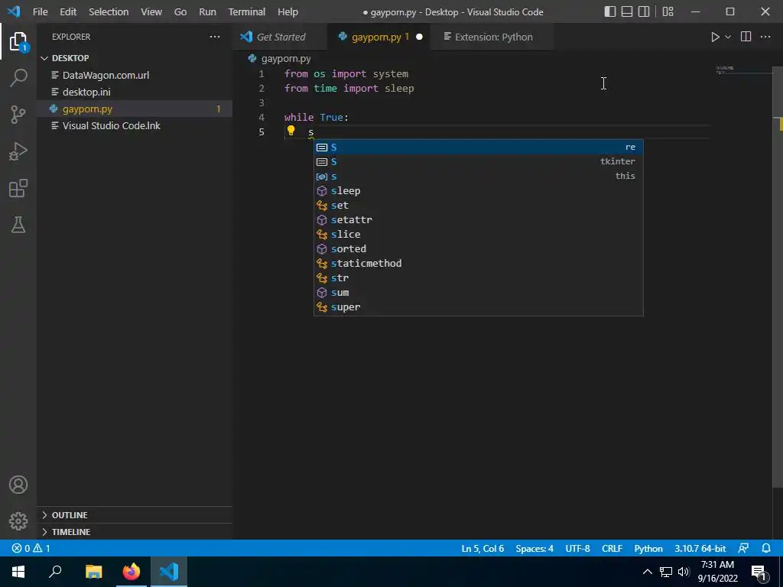Viewport: 783px width, 587px height.
Task: Open the Selection menu
Action: click(109, 11)
